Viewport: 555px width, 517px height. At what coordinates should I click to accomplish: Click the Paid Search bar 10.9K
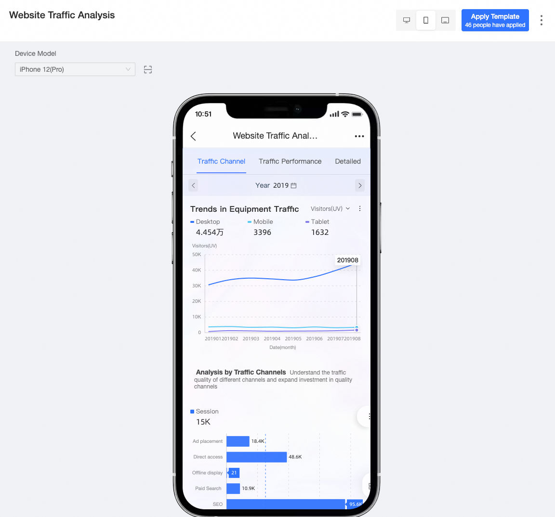point(233,488)
